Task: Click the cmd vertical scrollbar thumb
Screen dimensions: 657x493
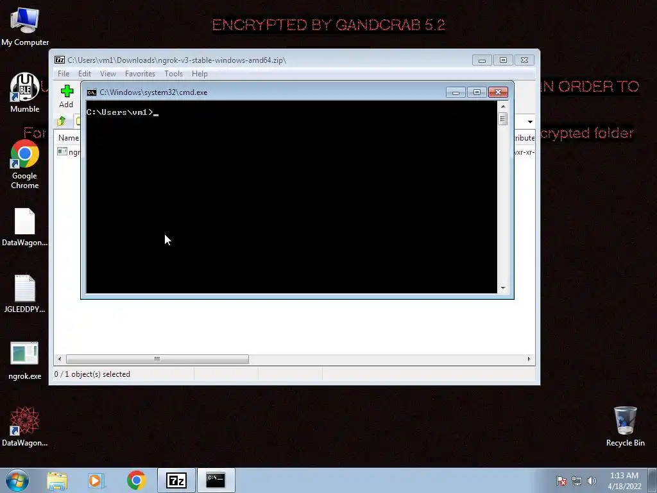Action: 503,119
